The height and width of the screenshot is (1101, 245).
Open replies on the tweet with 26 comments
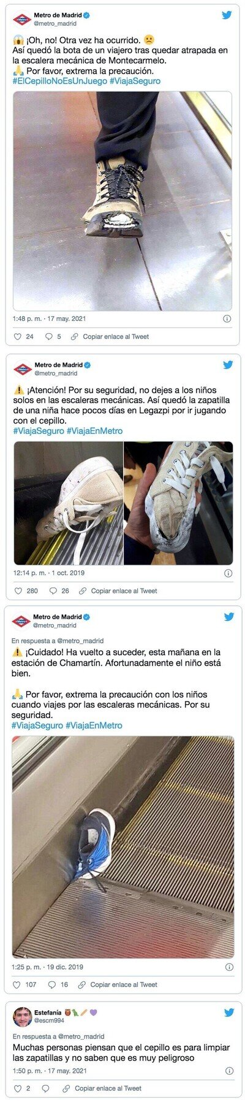[x=53, y=591]
